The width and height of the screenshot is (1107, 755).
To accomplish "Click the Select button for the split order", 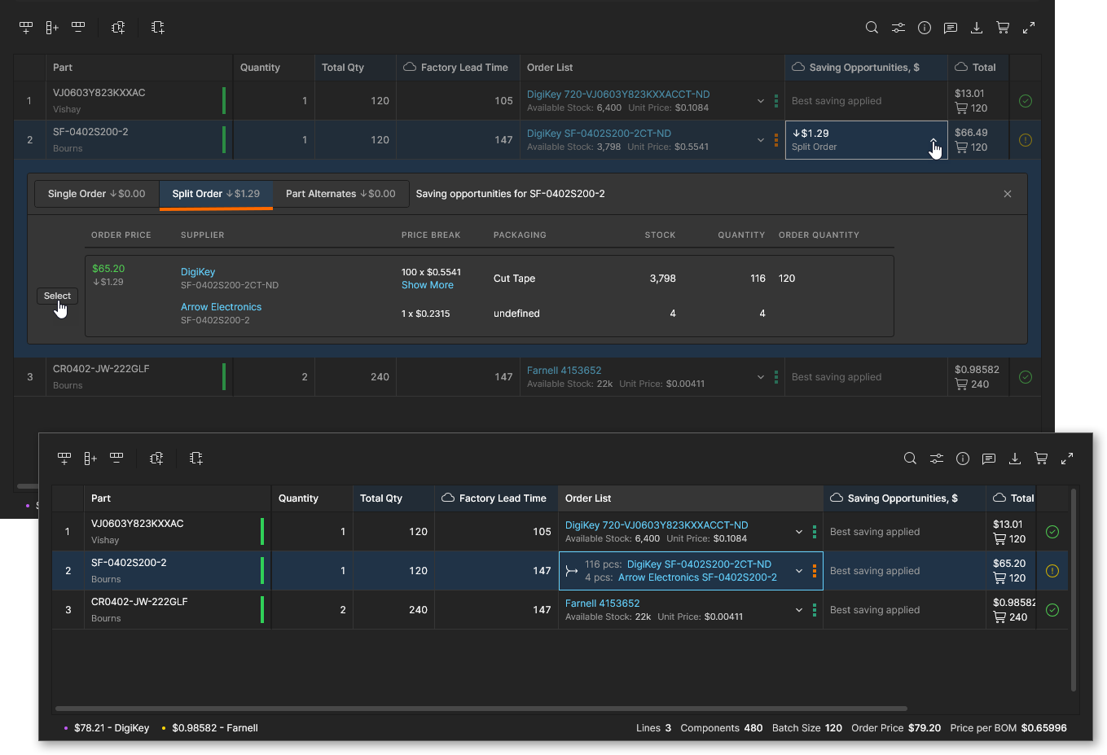I will click(x=57, y=296).
